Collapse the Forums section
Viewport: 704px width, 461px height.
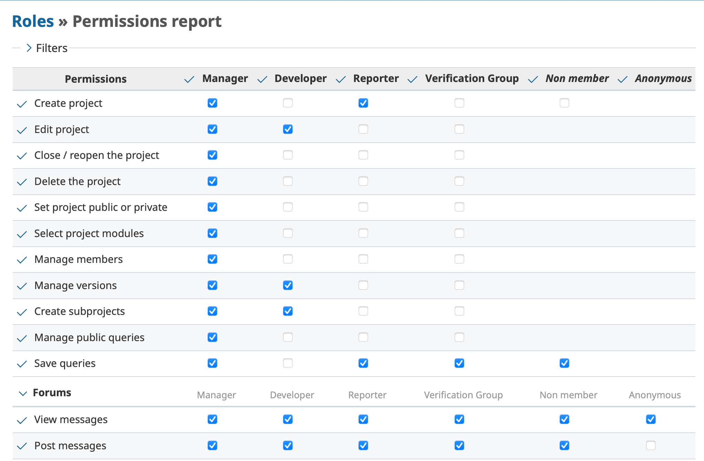pos(22,393)
